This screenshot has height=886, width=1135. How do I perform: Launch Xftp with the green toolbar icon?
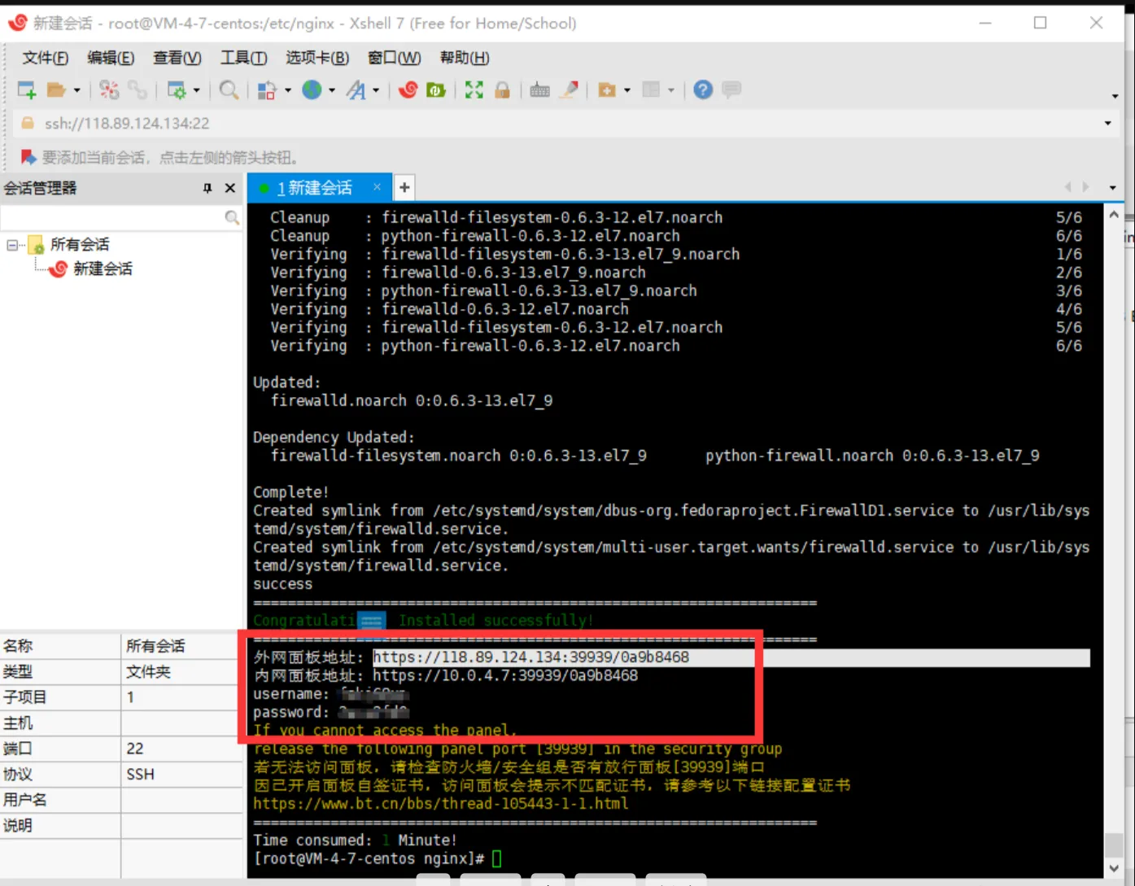coord(436,90)
